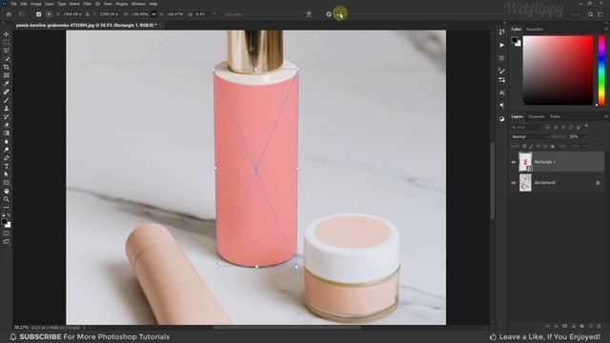This screenshot has height=343, width=610.
Task: Cancel the transform in options bar
Action: [x=329, y=14]
